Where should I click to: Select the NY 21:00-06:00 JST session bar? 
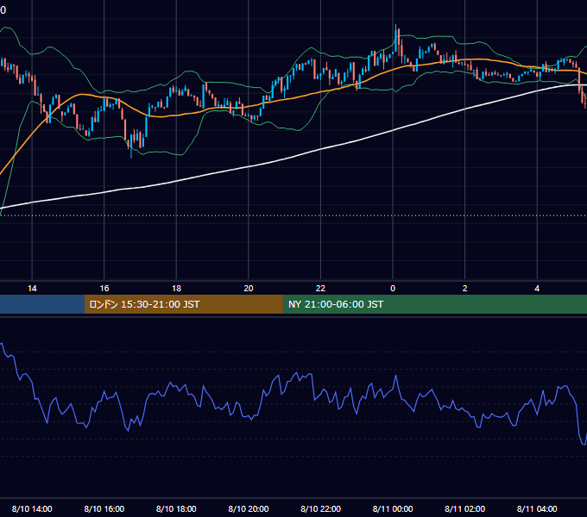(x=434, y=304)
